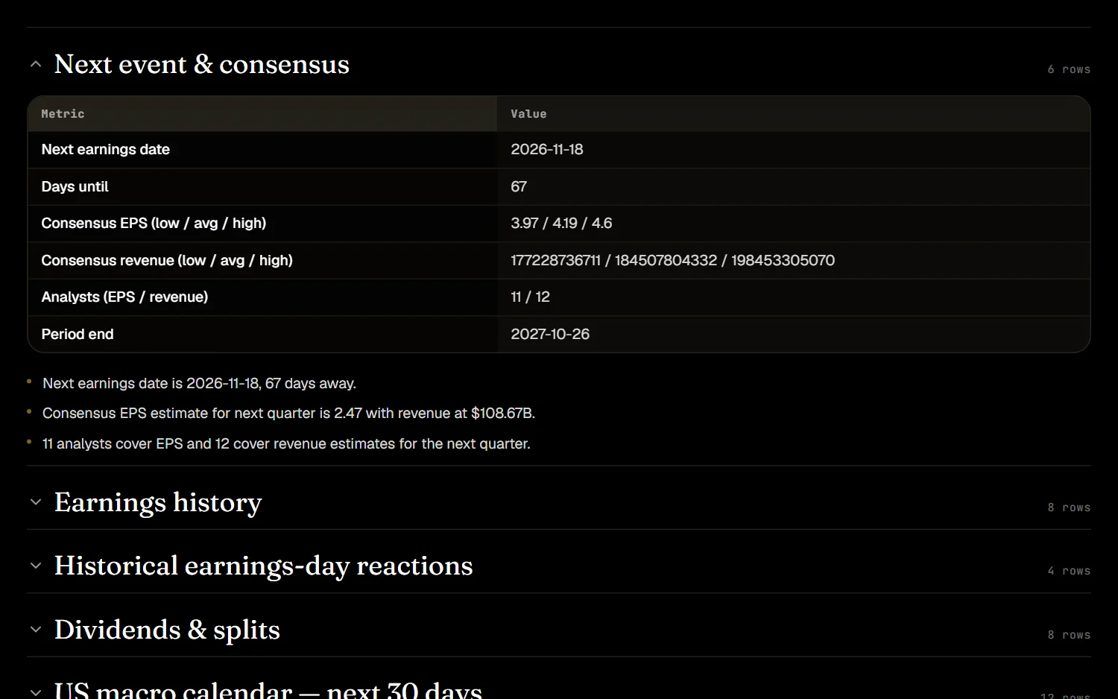Collapse the Next event & consensus section
The width and height of the screenshot is (1118, 699).
click(x=36, y=65)
